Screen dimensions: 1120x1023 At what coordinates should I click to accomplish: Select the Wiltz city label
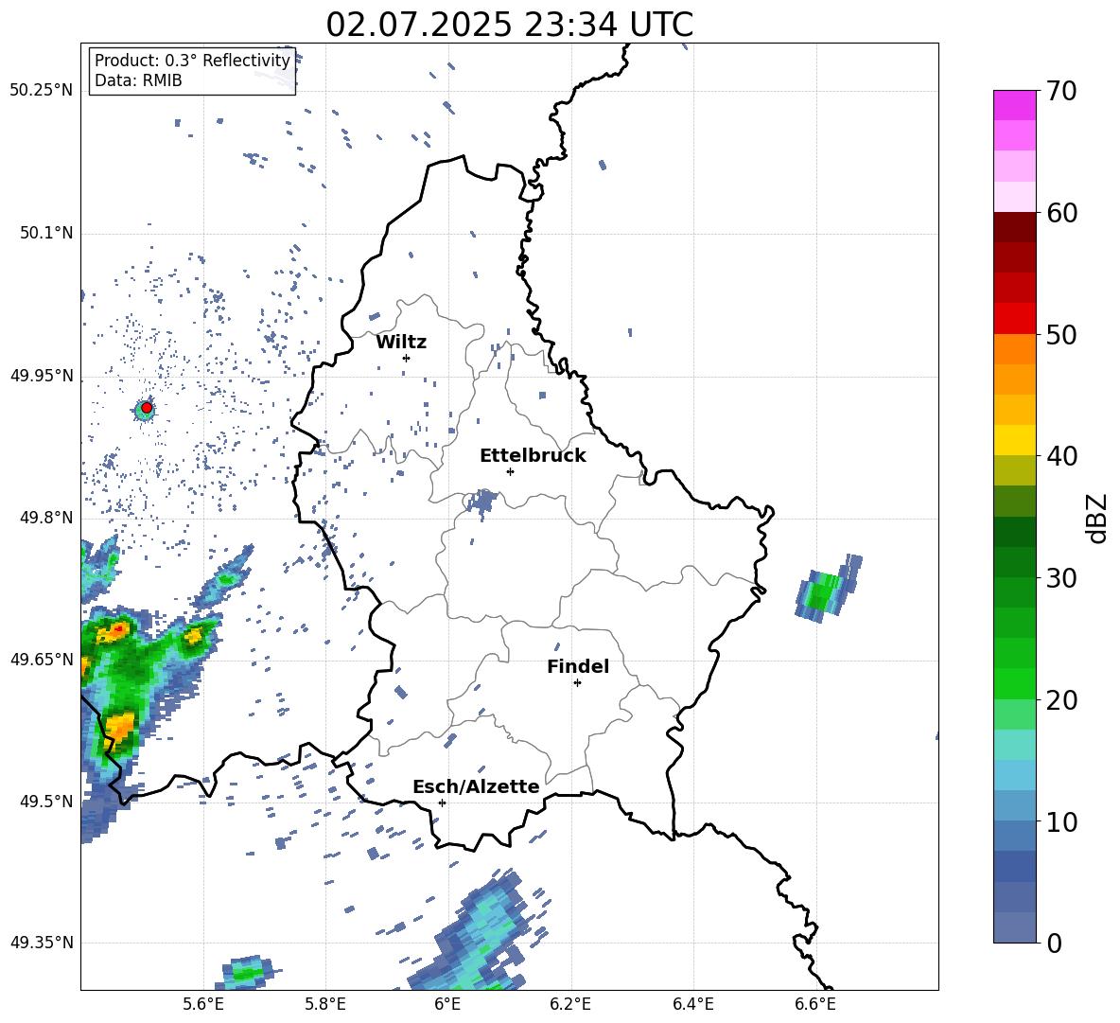click(x=401, y=343)
